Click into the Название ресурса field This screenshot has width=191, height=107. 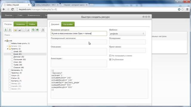pos(79,34)
